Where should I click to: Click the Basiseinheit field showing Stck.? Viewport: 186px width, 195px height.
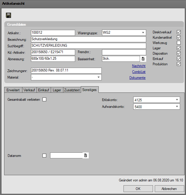pos(121,58)
